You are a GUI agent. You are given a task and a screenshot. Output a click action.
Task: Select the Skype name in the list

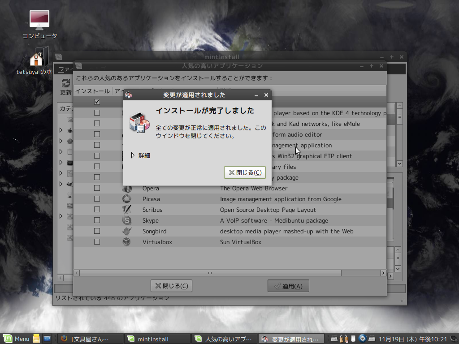pos(151,220)
